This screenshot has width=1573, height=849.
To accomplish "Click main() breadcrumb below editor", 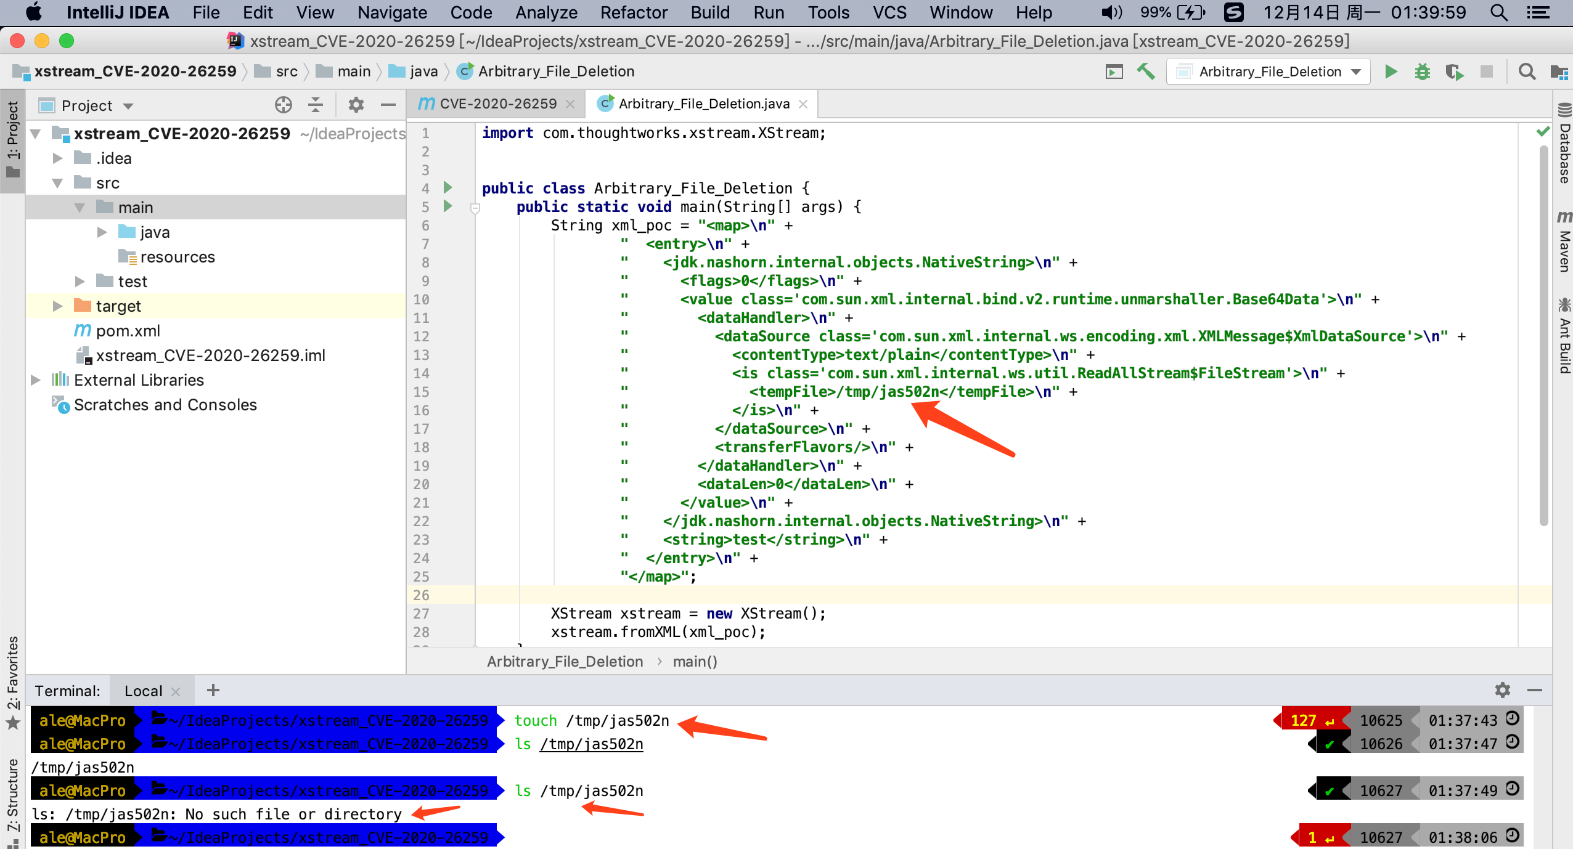I will point(695,662).
